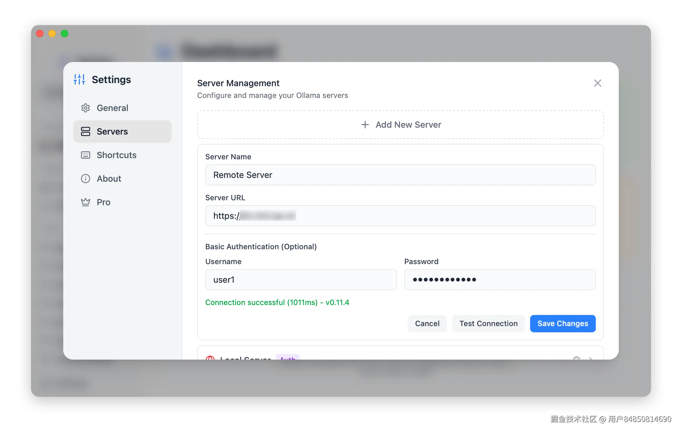The width and height of the screenshot is (682, 434).
Task: Focus the Password input field
Action: point(500,280)
